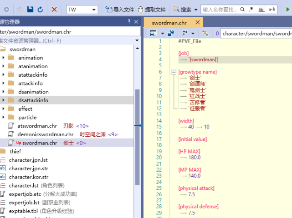Image resolution: width=292 pixels, height=218 pixels.
Task: Click the add node icon in editor toolbar
Action: point(205,33)
